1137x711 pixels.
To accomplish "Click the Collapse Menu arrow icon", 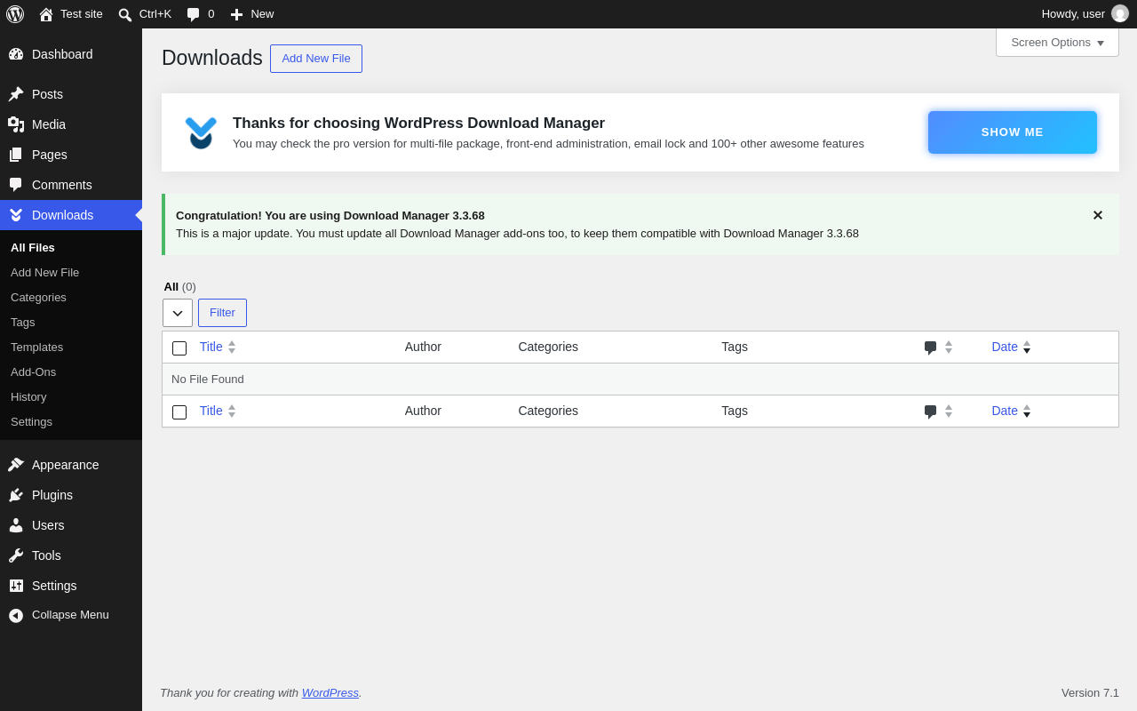I will click(x=16, y=615).
